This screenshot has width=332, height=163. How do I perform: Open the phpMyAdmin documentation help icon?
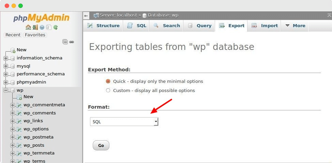[42, 27]
